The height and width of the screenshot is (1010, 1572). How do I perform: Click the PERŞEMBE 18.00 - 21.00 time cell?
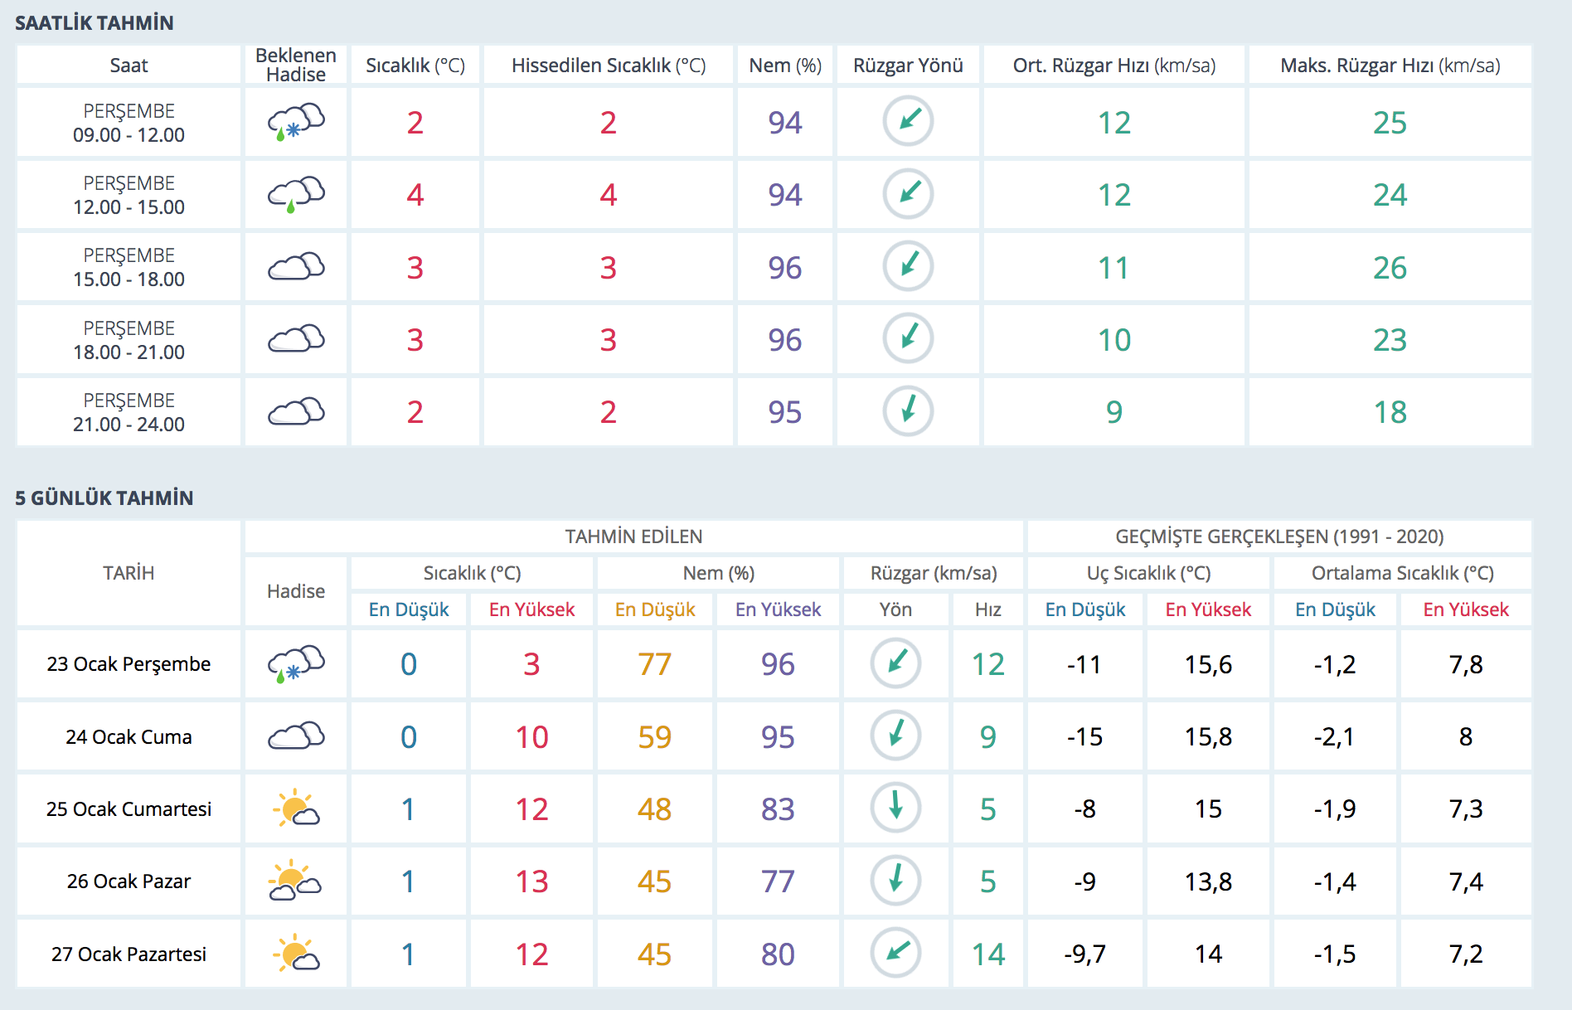[x=129, y=340]
